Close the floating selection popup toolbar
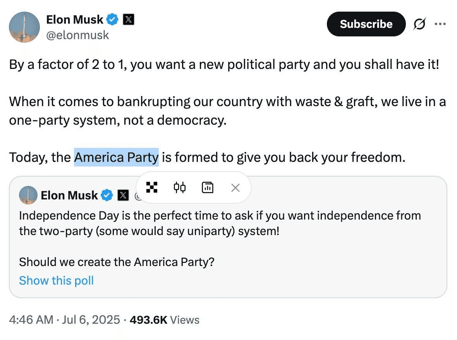The image size is (457, 340). pos(235,188)
